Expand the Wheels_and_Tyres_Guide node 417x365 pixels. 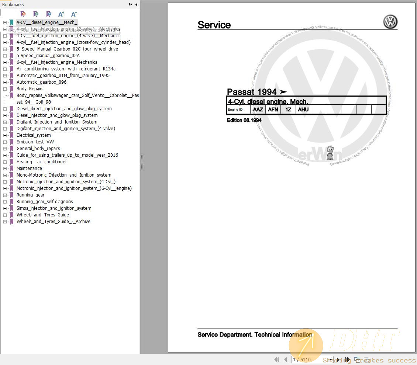(x=5, y=215)
